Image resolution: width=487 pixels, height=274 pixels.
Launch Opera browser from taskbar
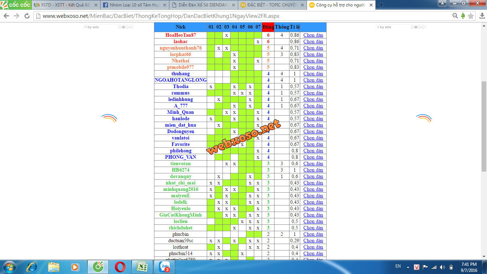pyautogui.click(x=120, y=267)
